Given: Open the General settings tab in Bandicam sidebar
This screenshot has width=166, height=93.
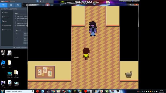Looking at the screenshot, I should click(5, 17).
